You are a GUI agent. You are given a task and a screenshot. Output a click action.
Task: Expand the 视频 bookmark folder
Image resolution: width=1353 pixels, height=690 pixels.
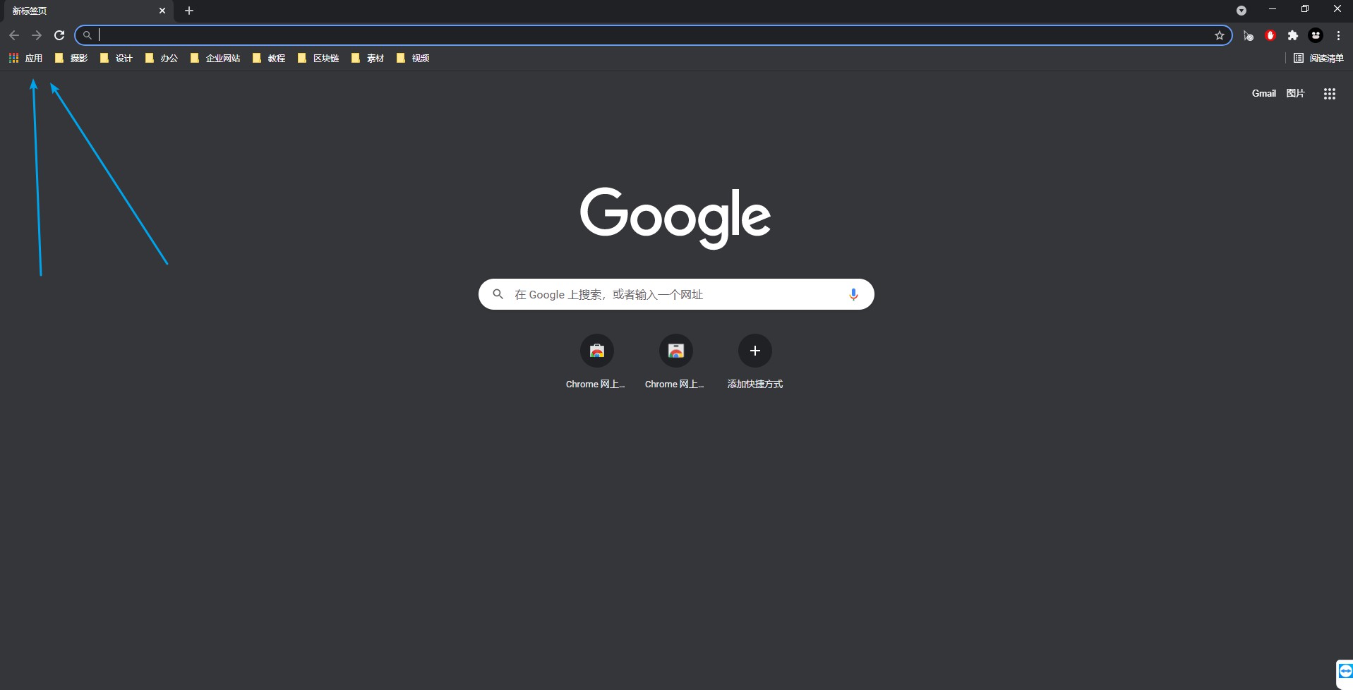click(413, 58)
